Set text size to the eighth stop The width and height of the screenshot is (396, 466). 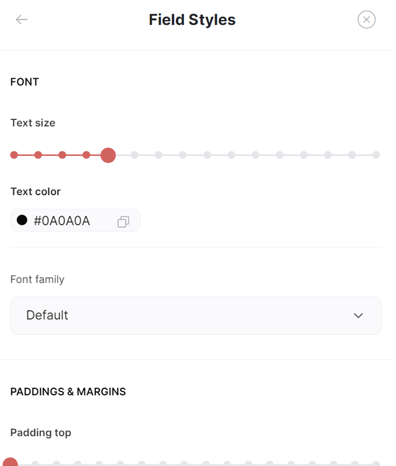click(183, 155)
